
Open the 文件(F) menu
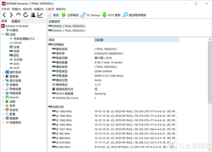pyautogui.click(x=6, y=9)
